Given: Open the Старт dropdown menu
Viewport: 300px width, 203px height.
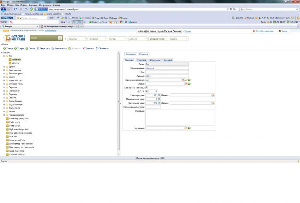Looking at the screenshot, I should pyautogui.click(x=60, y=38).
